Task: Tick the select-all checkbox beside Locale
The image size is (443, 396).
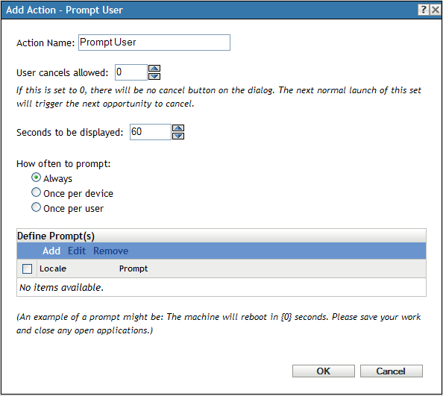Action: (27, 268)
